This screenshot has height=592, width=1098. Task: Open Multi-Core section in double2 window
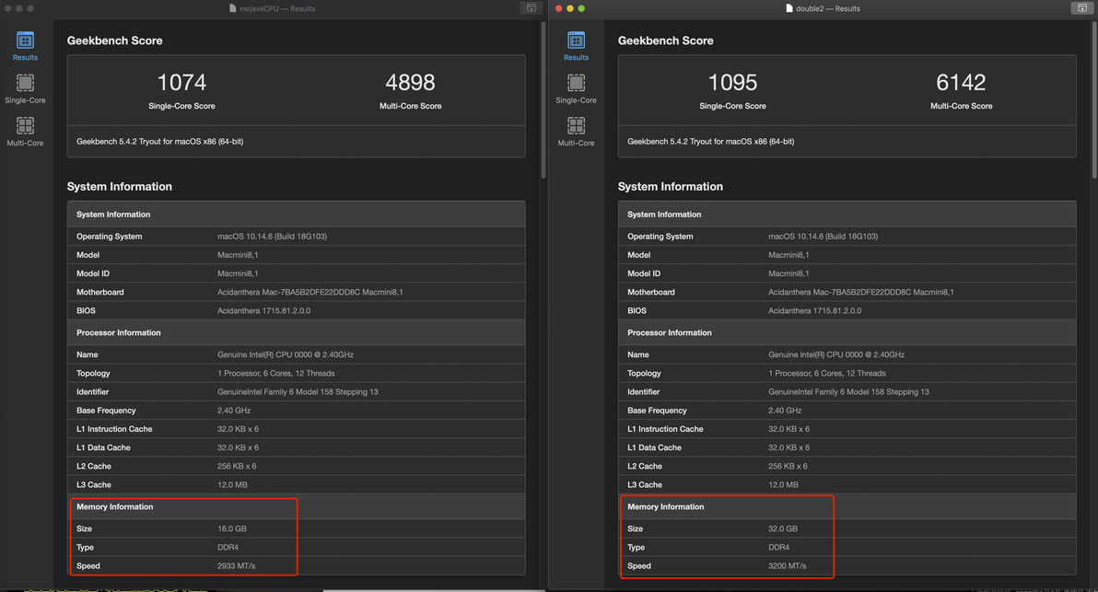[577, 132]
